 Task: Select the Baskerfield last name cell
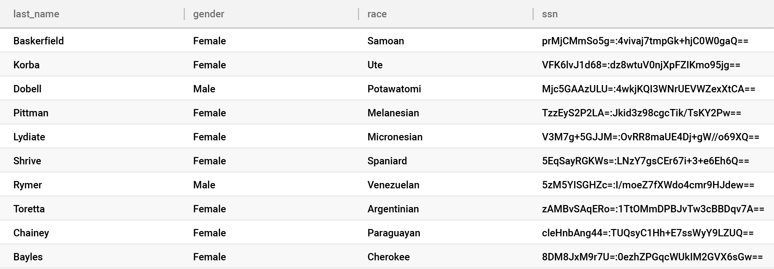click(x=39, y=41)
